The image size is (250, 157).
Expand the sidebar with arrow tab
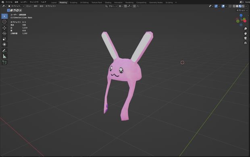(x=248, y=15)
